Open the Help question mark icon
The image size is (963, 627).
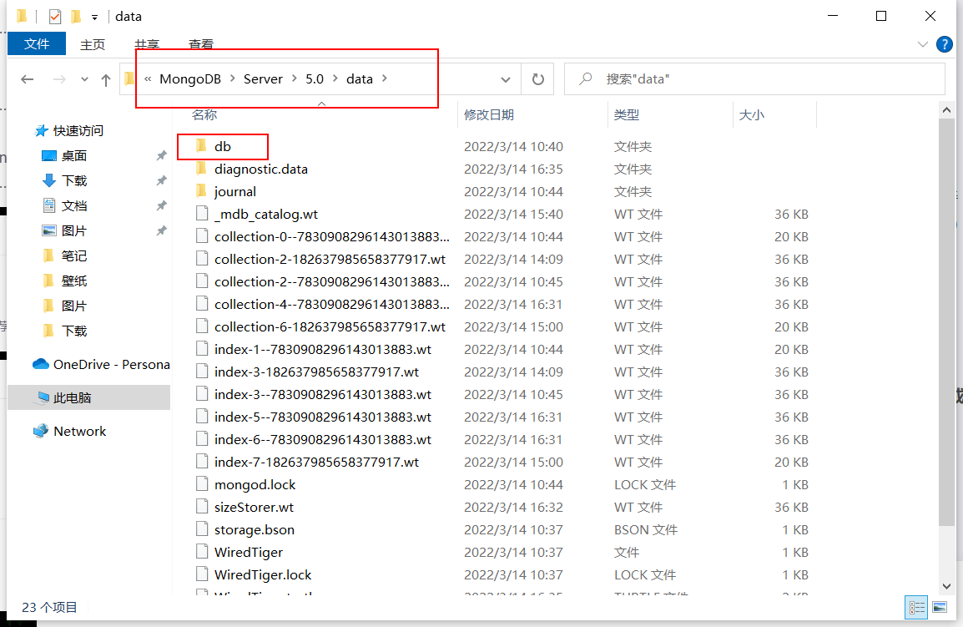[945, 44]
